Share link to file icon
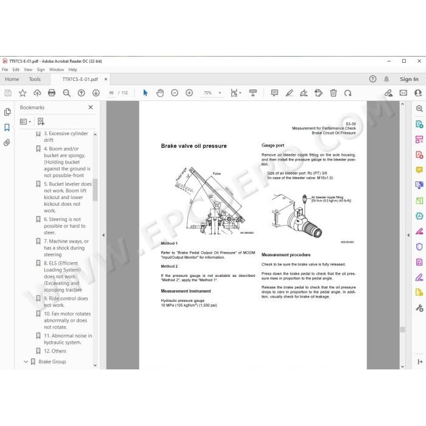Viewport: 426px width, 426px height. click(388, 93)
